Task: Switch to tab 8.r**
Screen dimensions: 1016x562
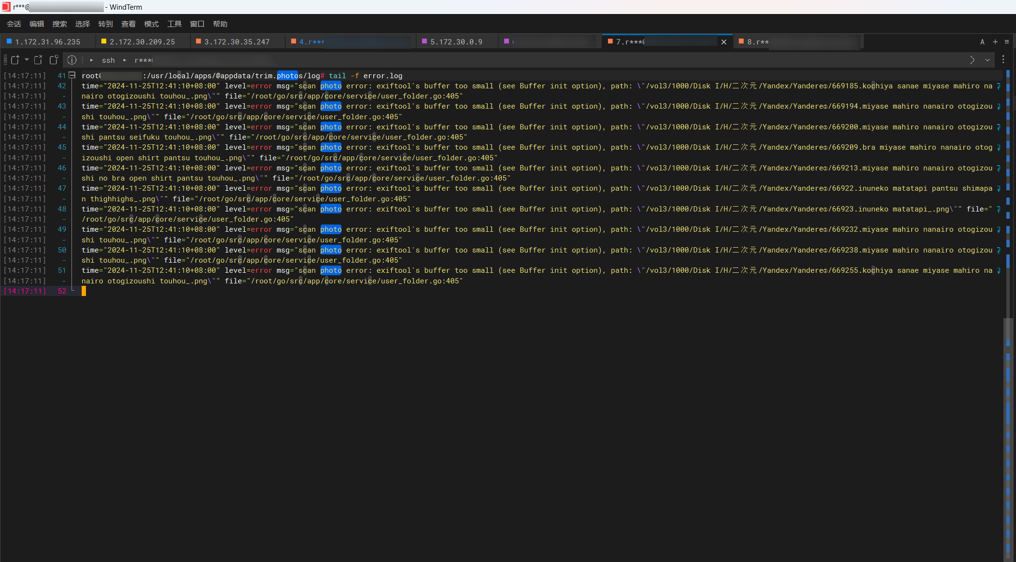Action: [798, 42]
